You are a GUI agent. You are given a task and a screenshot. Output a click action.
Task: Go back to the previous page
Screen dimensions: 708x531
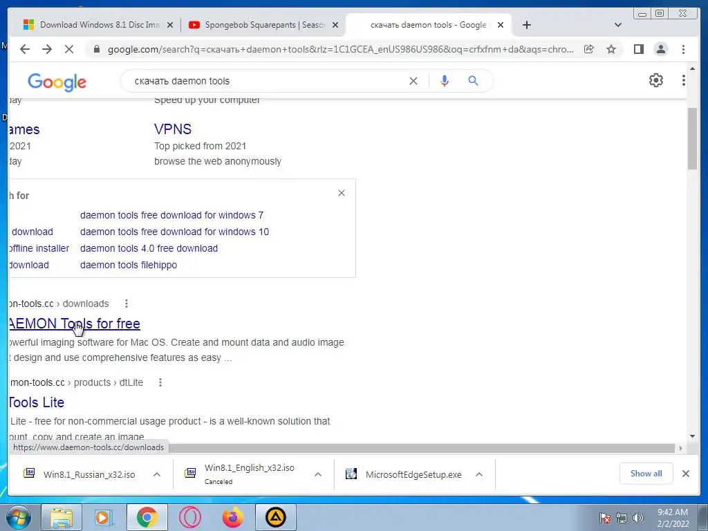point(25,49)
